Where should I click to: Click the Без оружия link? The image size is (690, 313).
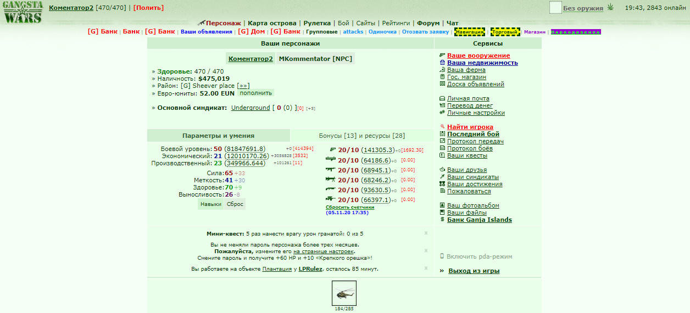point(583,8)
